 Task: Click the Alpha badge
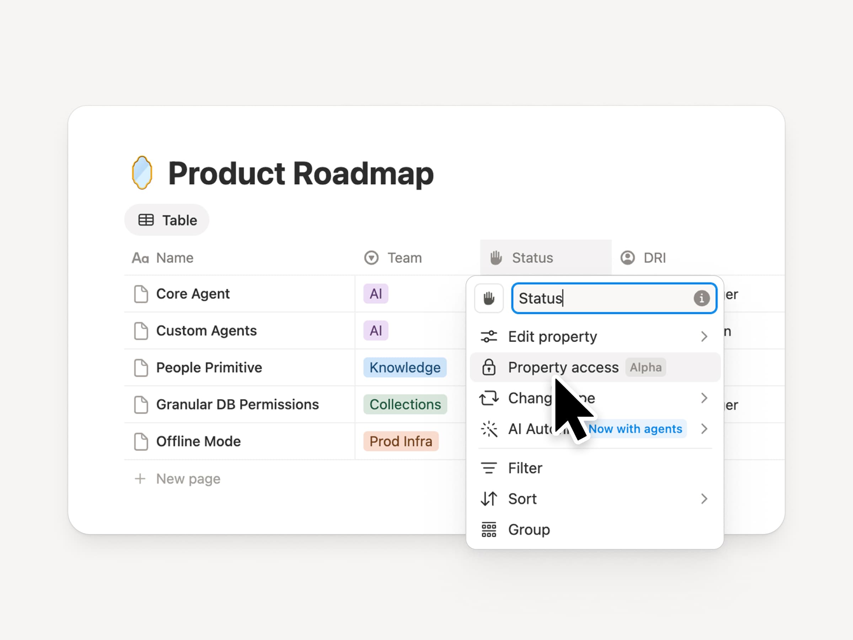point(645,367)
